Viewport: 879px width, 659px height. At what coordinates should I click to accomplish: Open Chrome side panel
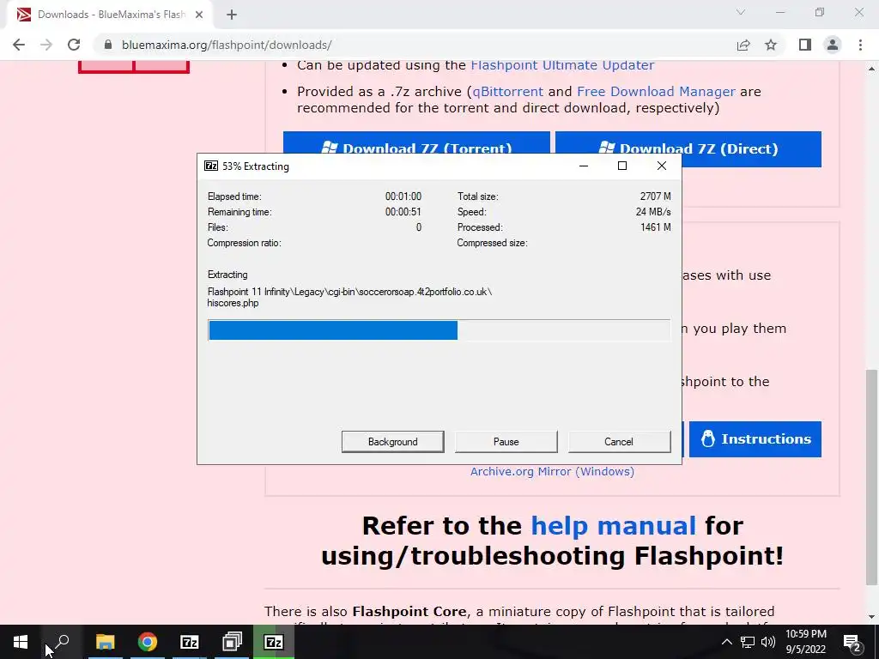coord(805,45)
